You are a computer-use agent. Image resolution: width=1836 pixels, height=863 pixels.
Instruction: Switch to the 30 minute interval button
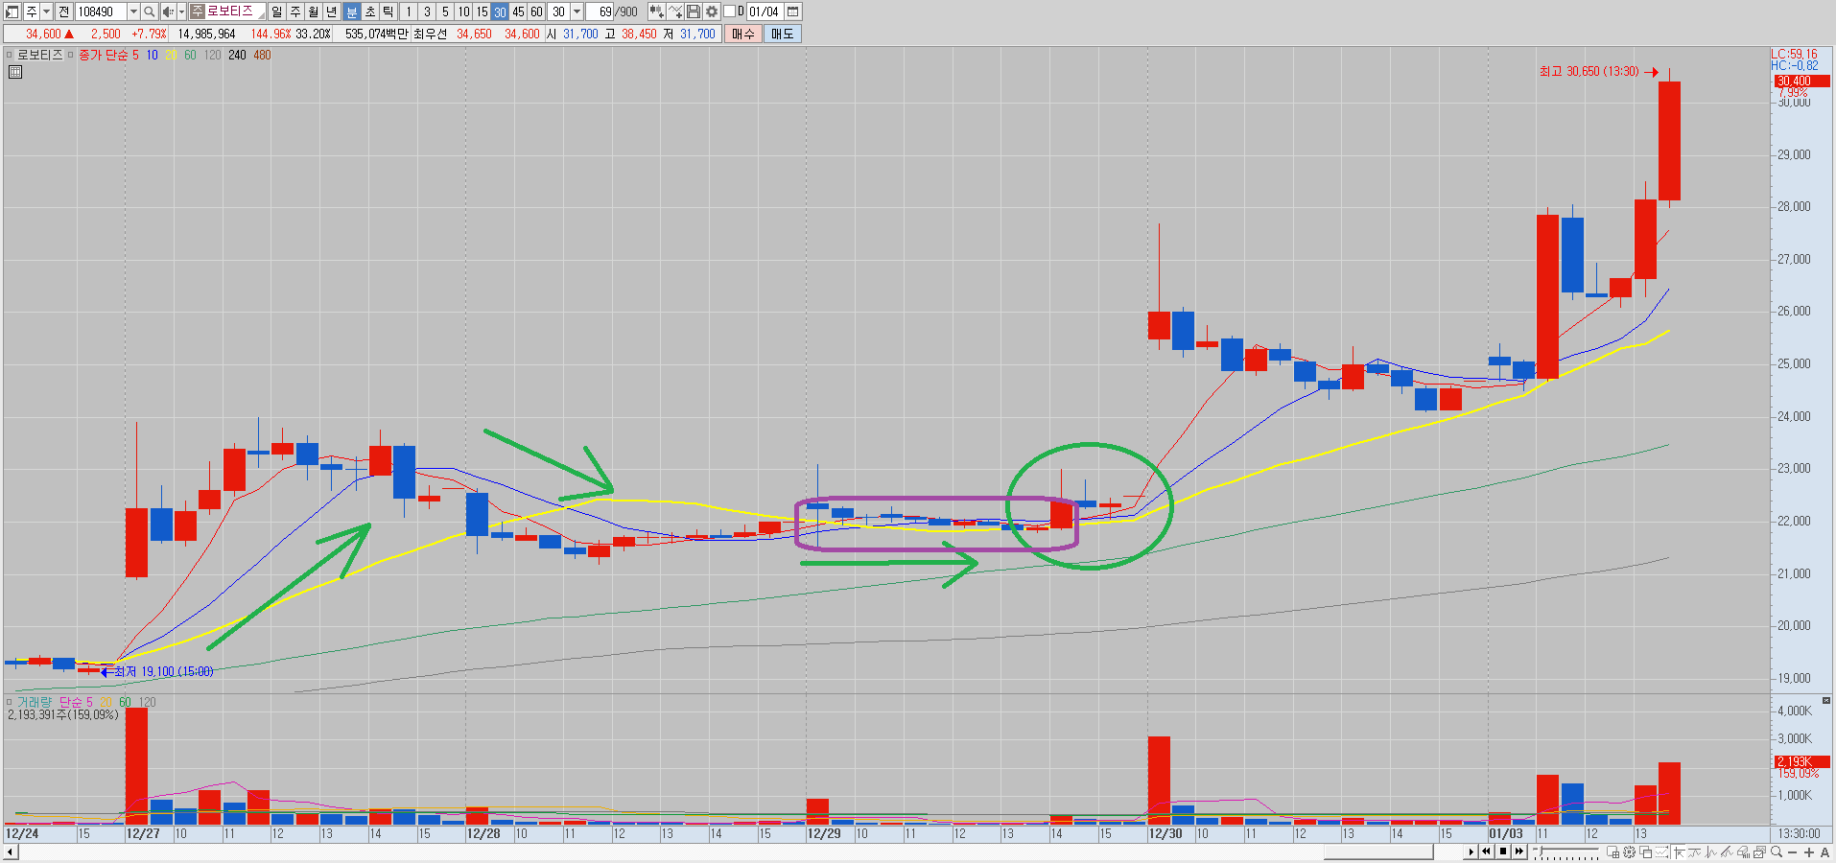pos(500,12)
